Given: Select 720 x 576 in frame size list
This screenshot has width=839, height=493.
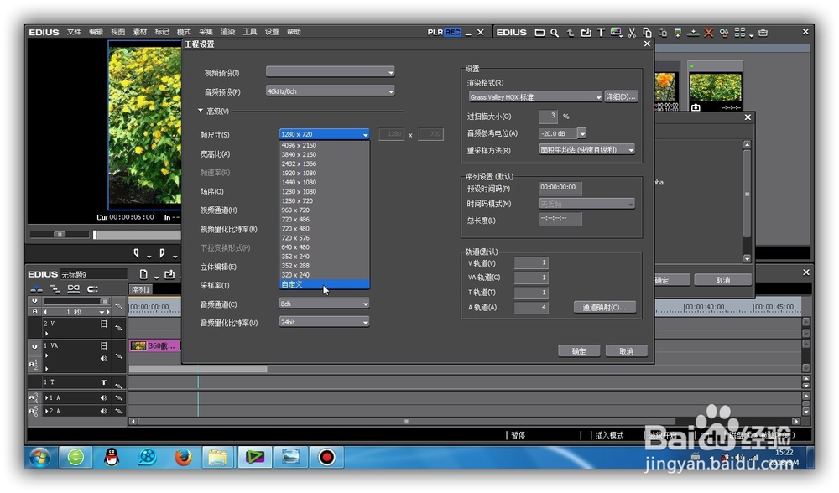Looking at the screenshot, I should click(x=324, y=238).
